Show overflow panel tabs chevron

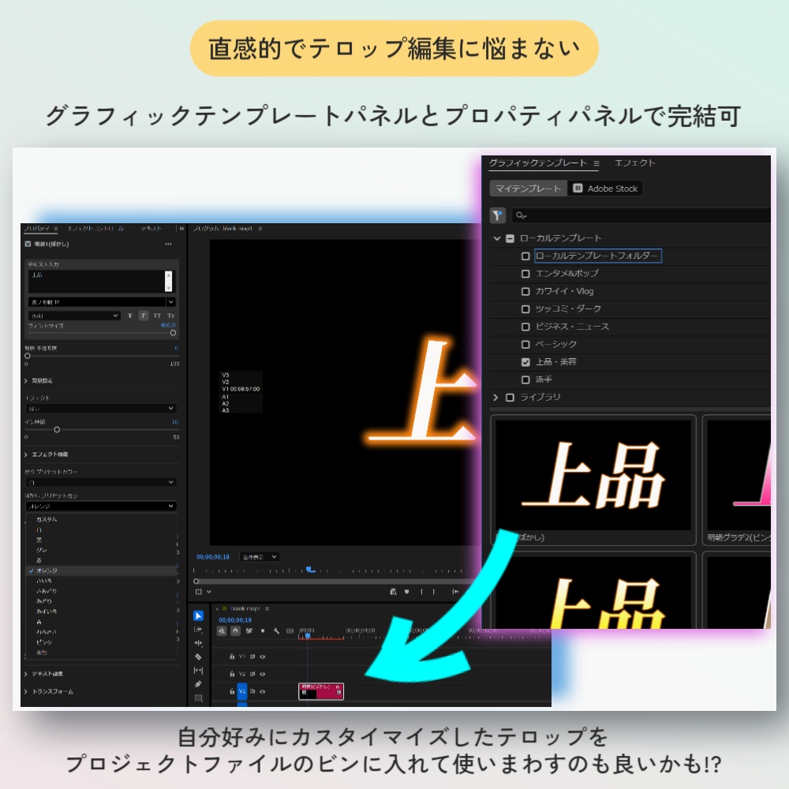pos(181,229)
